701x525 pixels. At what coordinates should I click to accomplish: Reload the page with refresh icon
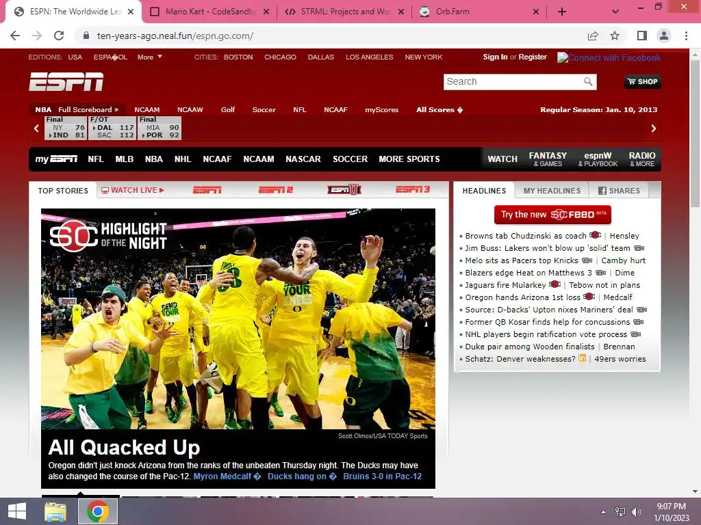point(59,36)
